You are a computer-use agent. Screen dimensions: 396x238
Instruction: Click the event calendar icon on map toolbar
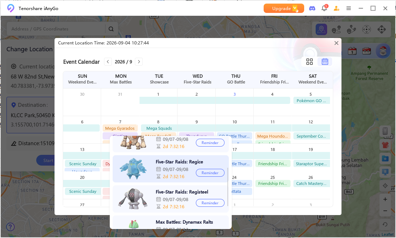click(352, 51)
